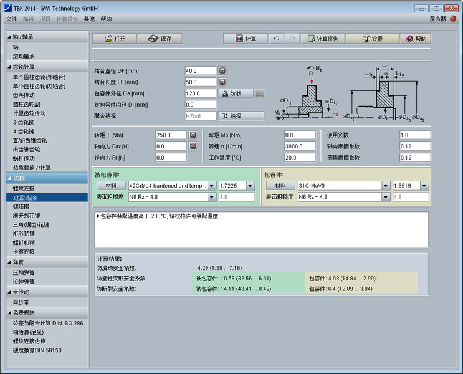The width and height of the screenshot is (463, 374).
Task: Open the 其他 menu
Action: tap(90, 19)
